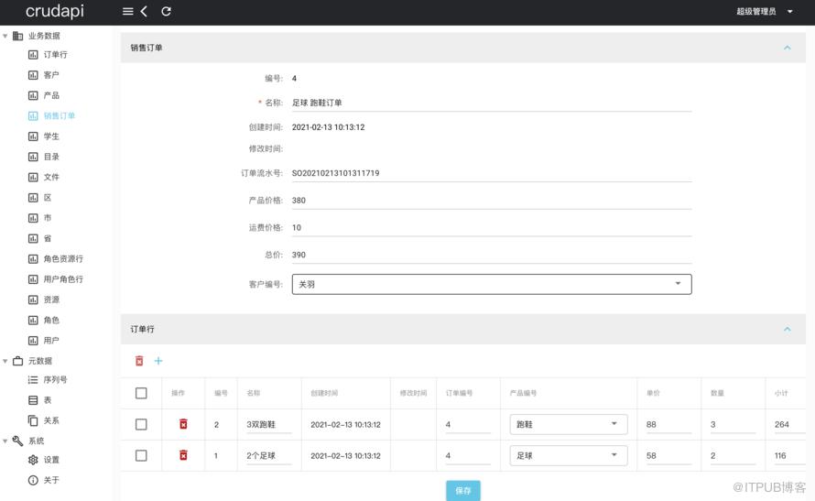This screenshot has height=501, width=815.
Task: Click the gear icon next to 设置
Action: (x=33, y=460)
